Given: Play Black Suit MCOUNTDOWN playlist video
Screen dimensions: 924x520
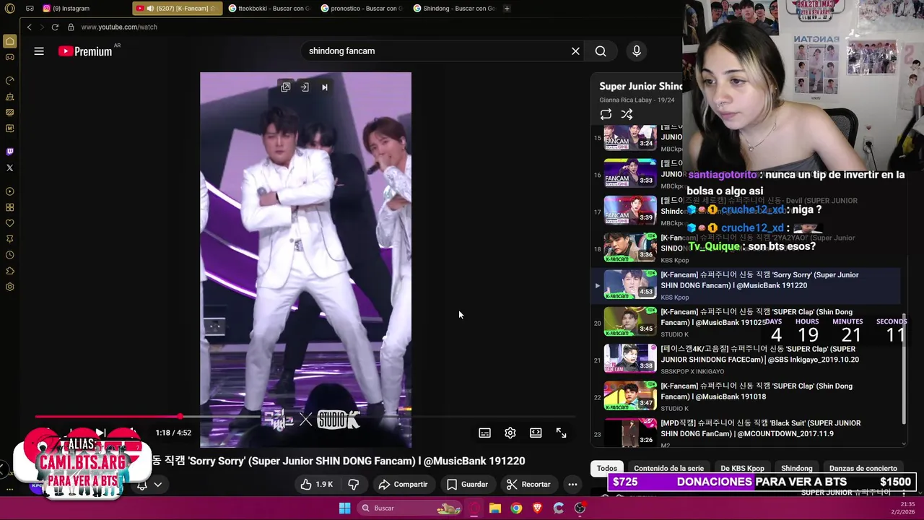Looking at the screenshot, I should click(x=630, y=432).
